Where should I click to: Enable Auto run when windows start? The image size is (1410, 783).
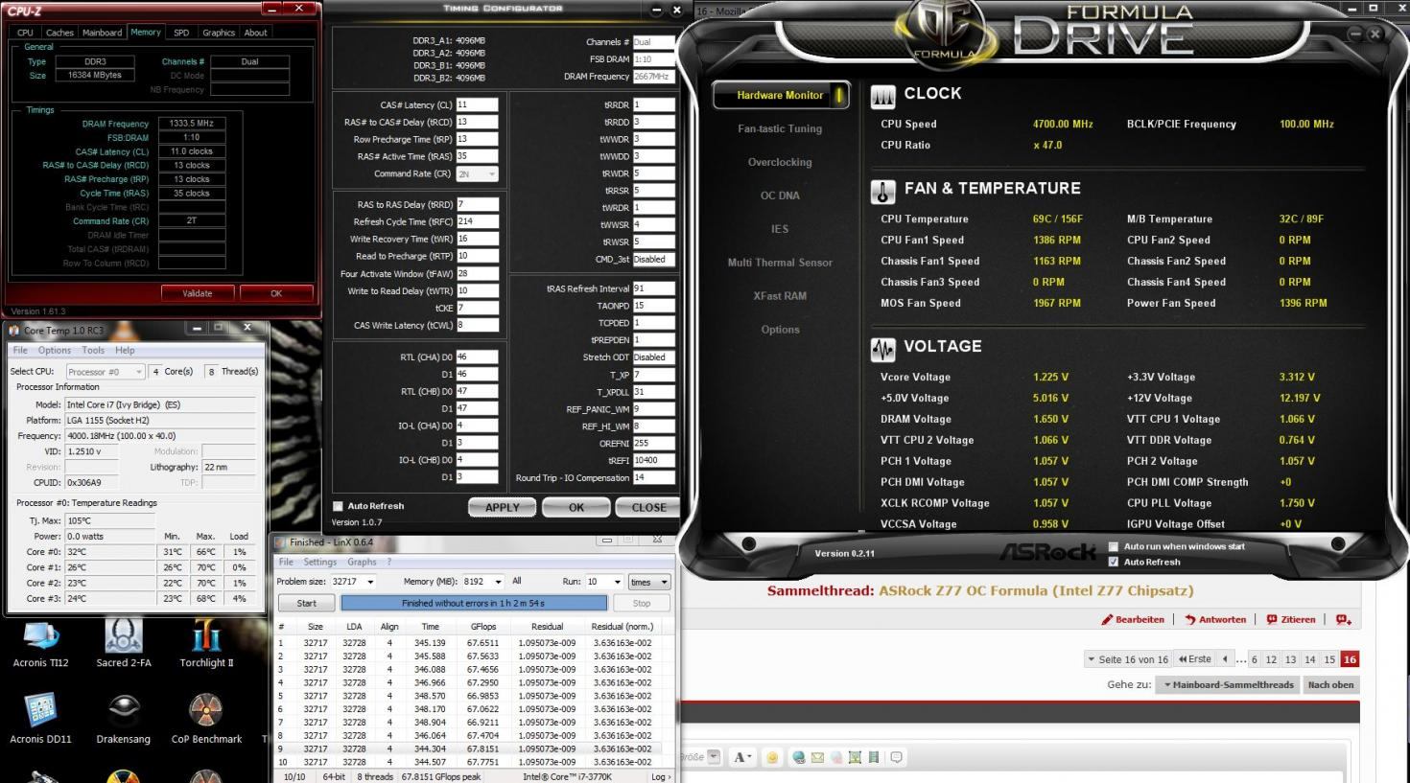[1113, 546]
